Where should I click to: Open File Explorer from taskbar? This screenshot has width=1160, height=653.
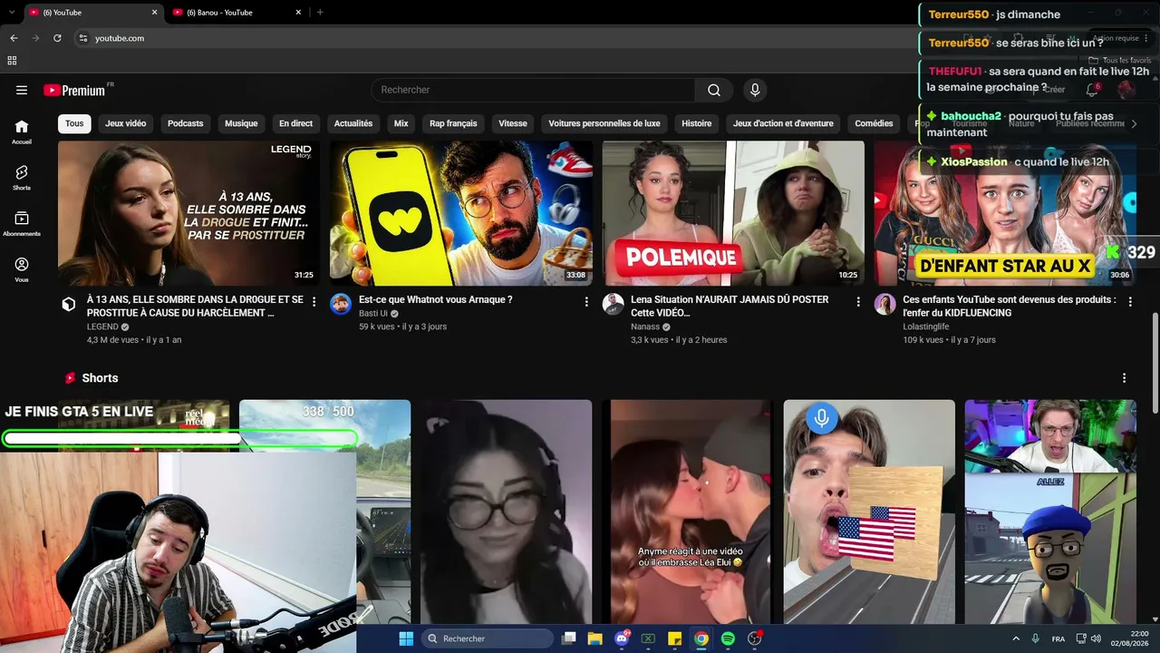coord(595,638)
